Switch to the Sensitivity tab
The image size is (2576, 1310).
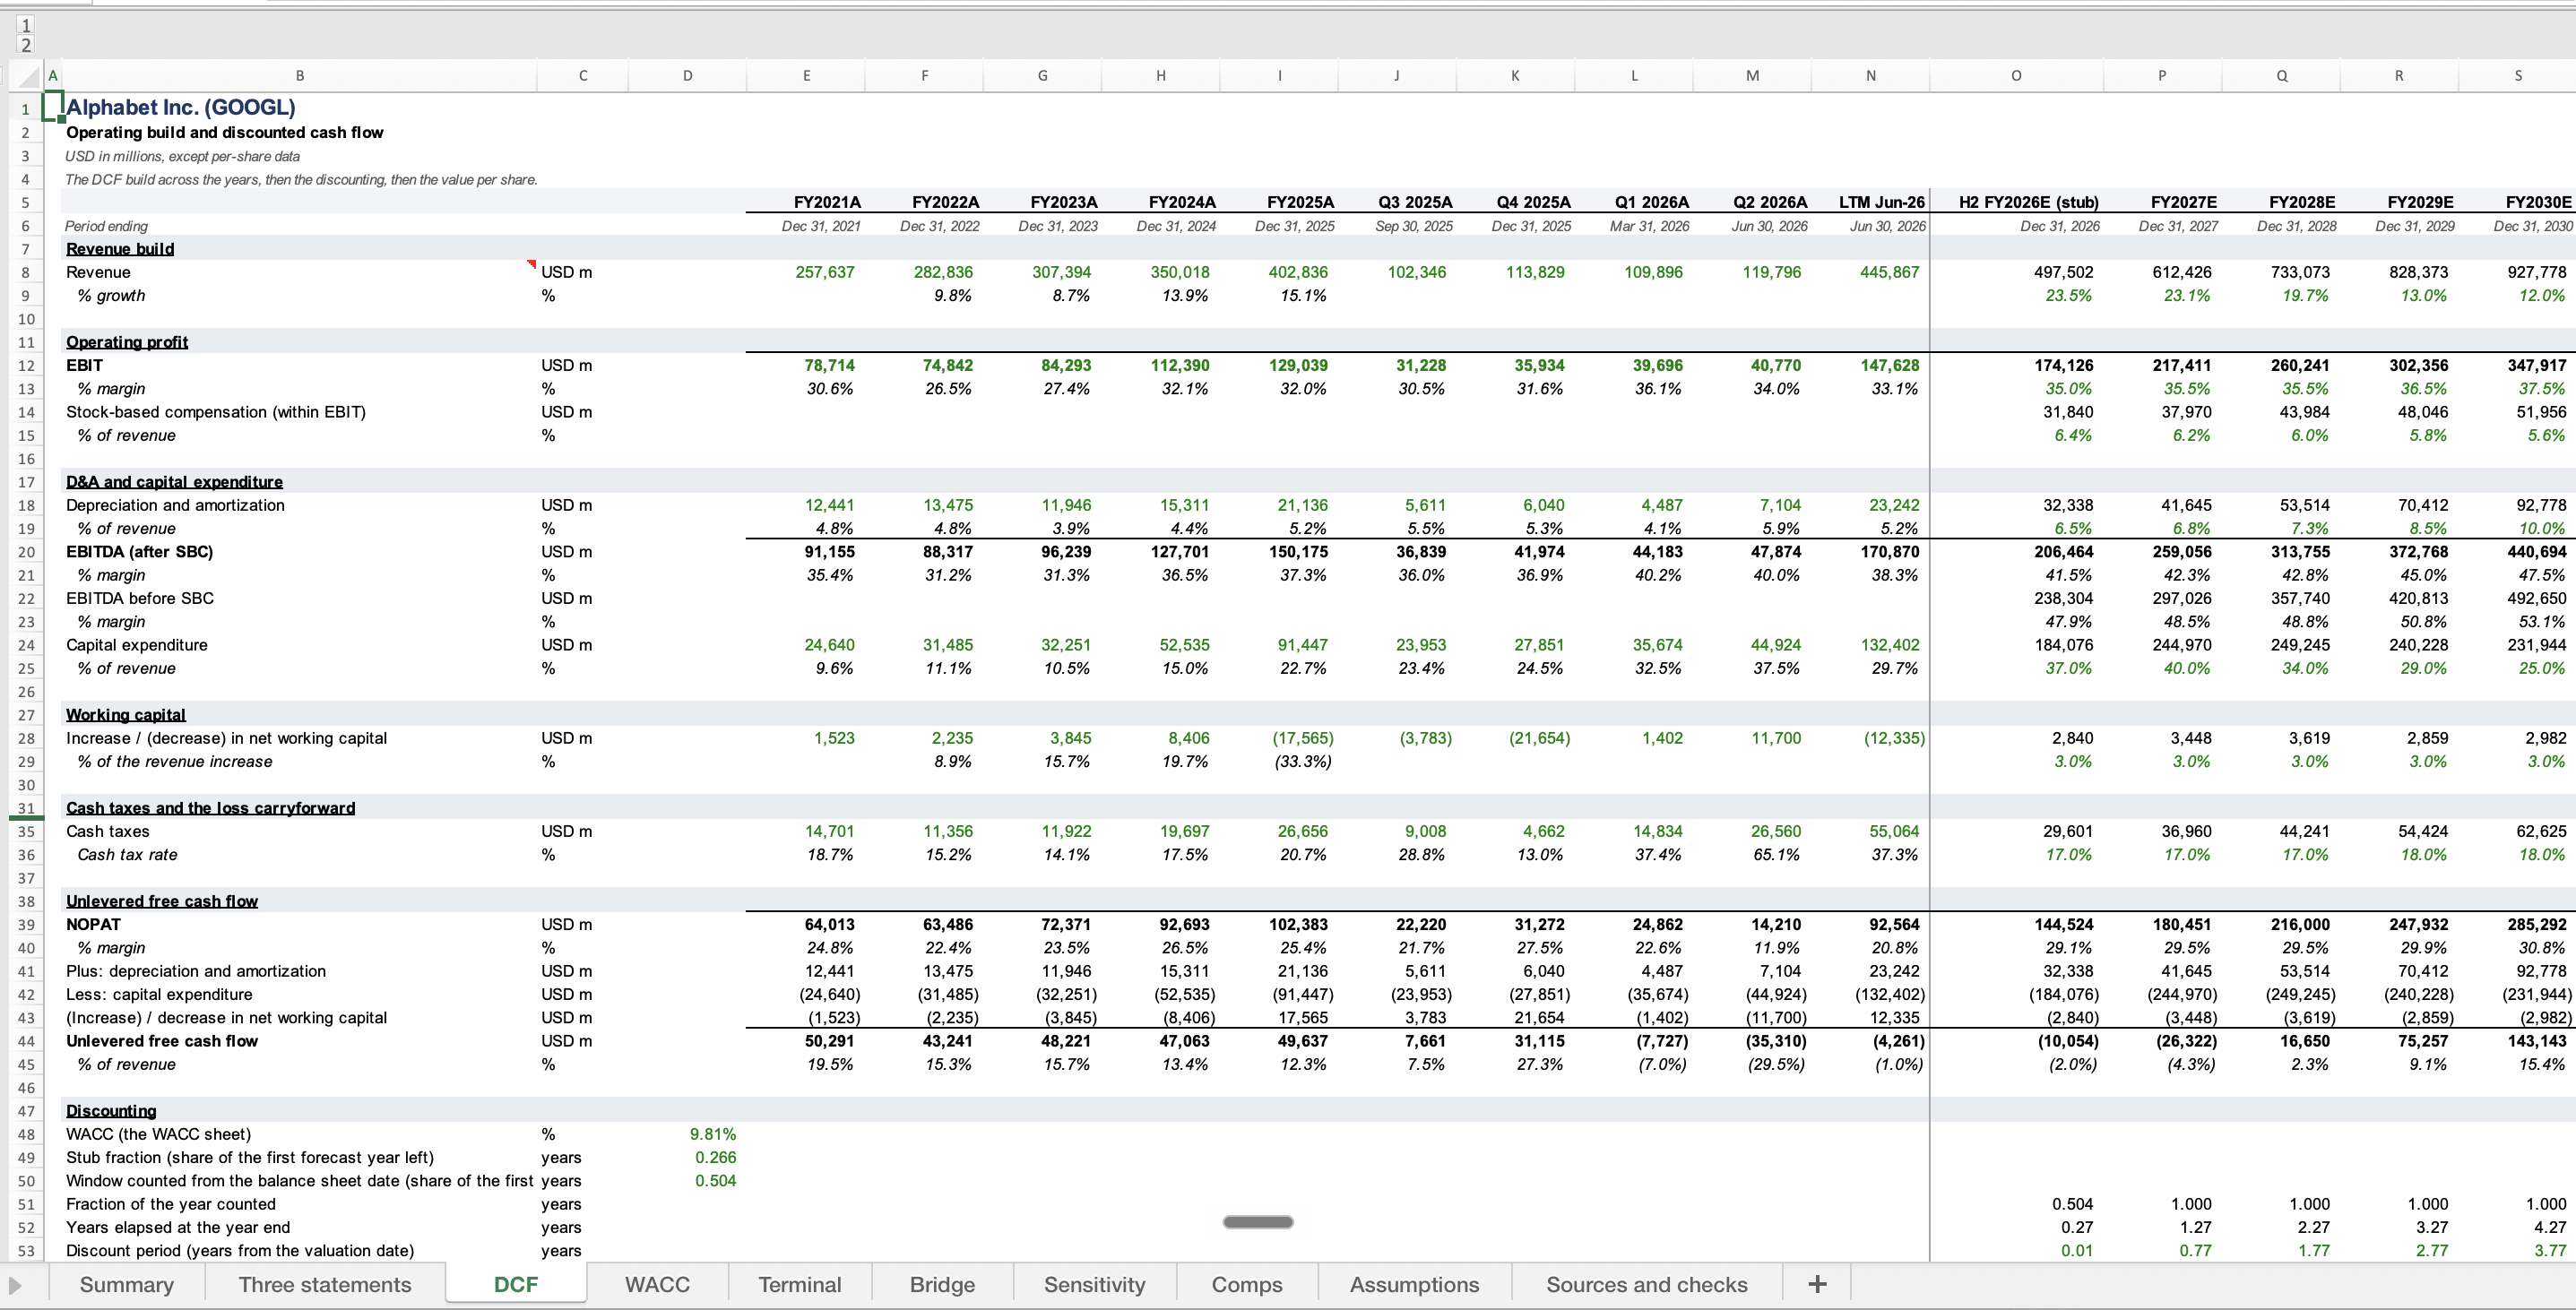point(1095,1284)
